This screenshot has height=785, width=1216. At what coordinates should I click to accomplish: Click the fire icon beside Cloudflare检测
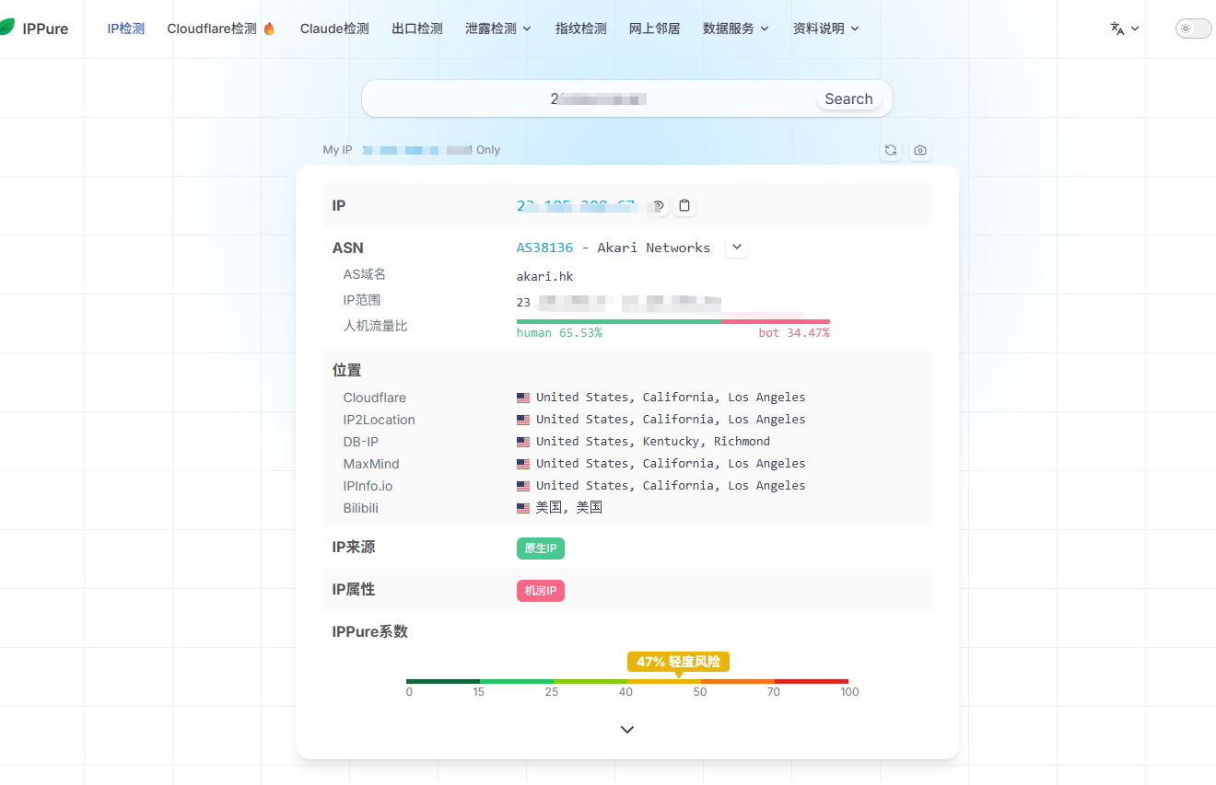click(269, 29)
